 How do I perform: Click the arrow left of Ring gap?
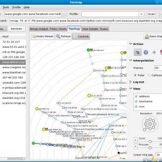pos(136,146)
